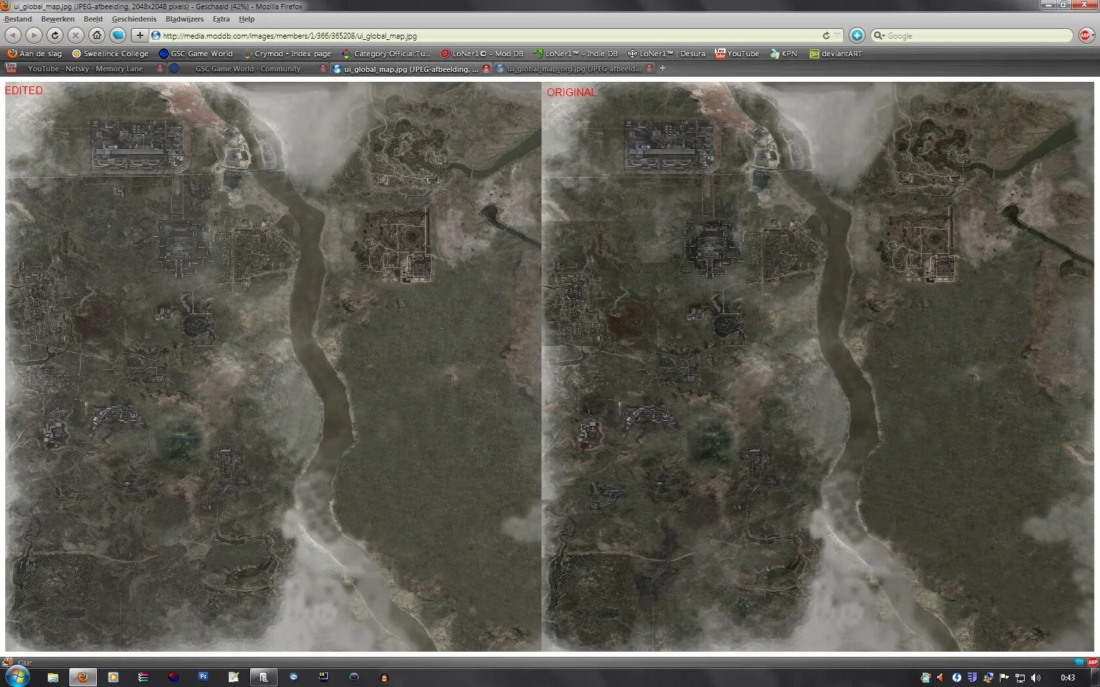Click the plus button beside the address bar
1100x687 pixels.
tap(139, 35)
